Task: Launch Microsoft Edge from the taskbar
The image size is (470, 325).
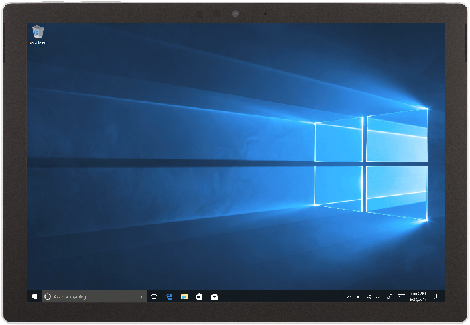Action: coord(170,296)
